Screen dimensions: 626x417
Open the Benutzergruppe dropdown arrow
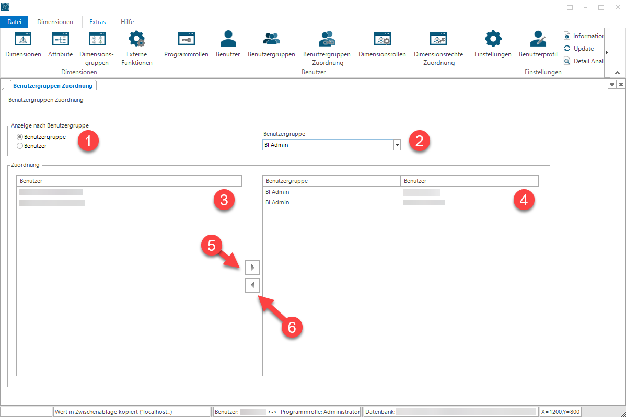pos(397,145)
